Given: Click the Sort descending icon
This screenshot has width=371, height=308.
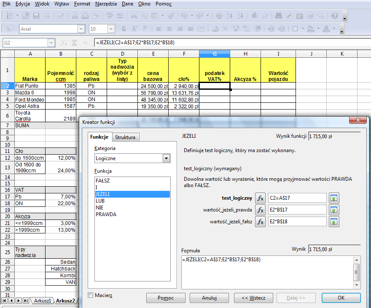Looking at the screenshot, I should click(x=240, y=16).
